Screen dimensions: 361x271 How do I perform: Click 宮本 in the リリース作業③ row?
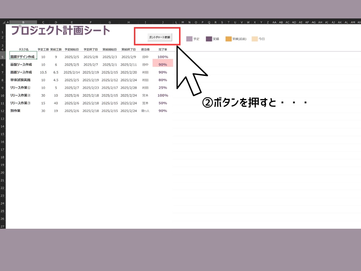click(145, 103)
